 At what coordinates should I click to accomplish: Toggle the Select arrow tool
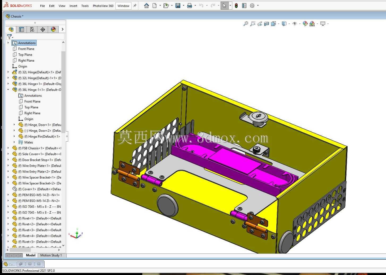[x=225, y=6]
